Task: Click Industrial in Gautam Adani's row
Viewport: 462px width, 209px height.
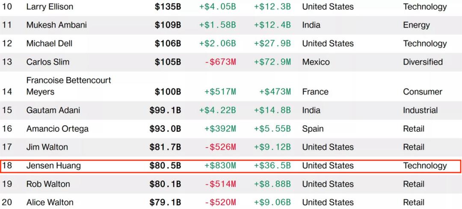Action: click(421, 110)
